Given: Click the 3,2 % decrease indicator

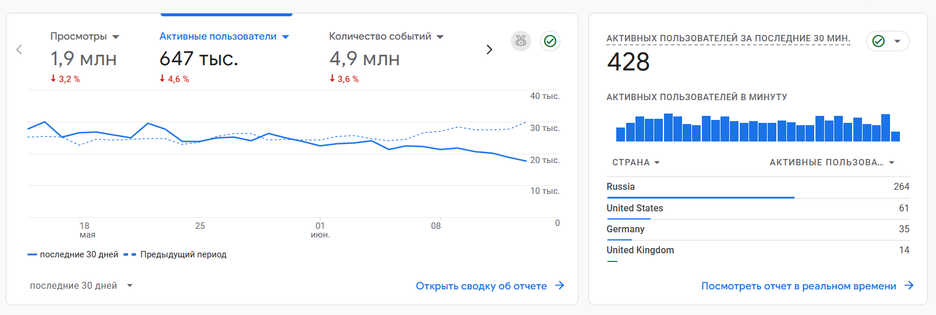Looking at the screenshot, I should point(65,79).
